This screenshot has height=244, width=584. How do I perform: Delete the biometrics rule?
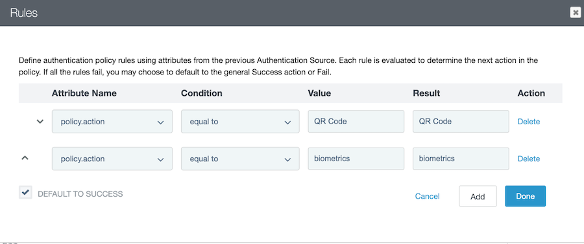528,159
